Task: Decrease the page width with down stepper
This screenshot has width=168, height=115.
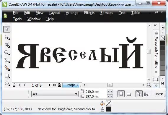Action: 109,92
